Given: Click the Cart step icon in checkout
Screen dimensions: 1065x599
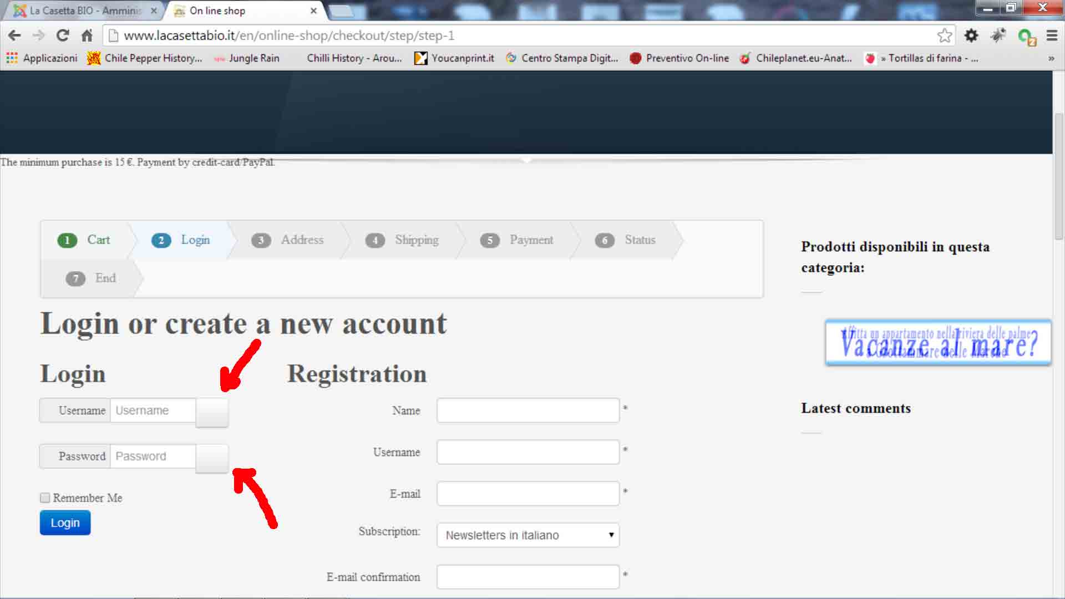Looking at the screenshot, I should coord(67,240).
